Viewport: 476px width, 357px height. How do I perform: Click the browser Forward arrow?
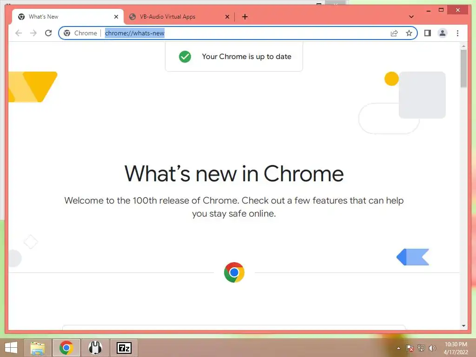(33, 33)
